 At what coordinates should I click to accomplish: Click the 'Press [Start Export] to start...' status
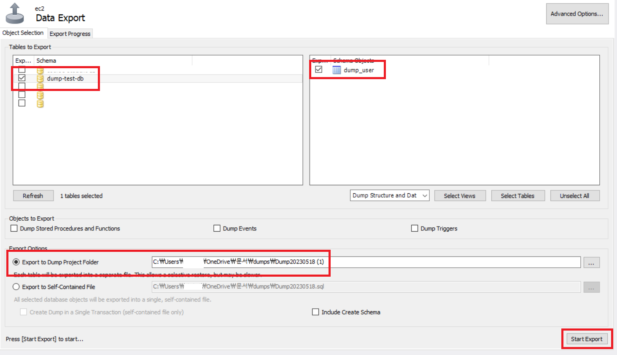point(45,339)
